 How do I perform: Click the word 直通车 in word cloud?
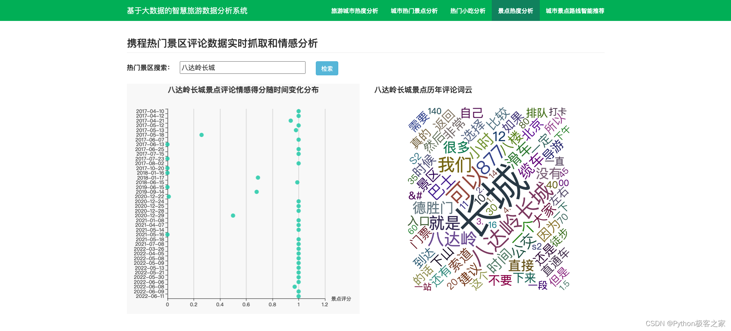pos(555,262)
